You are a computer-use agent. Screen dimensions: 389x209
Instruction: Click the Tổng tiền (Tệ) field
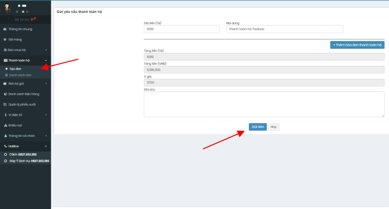tap(264, 57)
